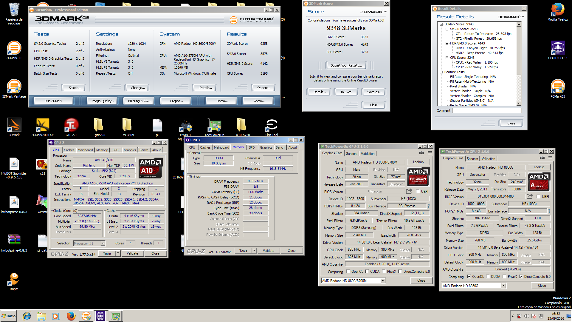Screen dimensions: 572x322
Task: Open GTL 2.1 desktop icon
Action: [x=71, y=127]
